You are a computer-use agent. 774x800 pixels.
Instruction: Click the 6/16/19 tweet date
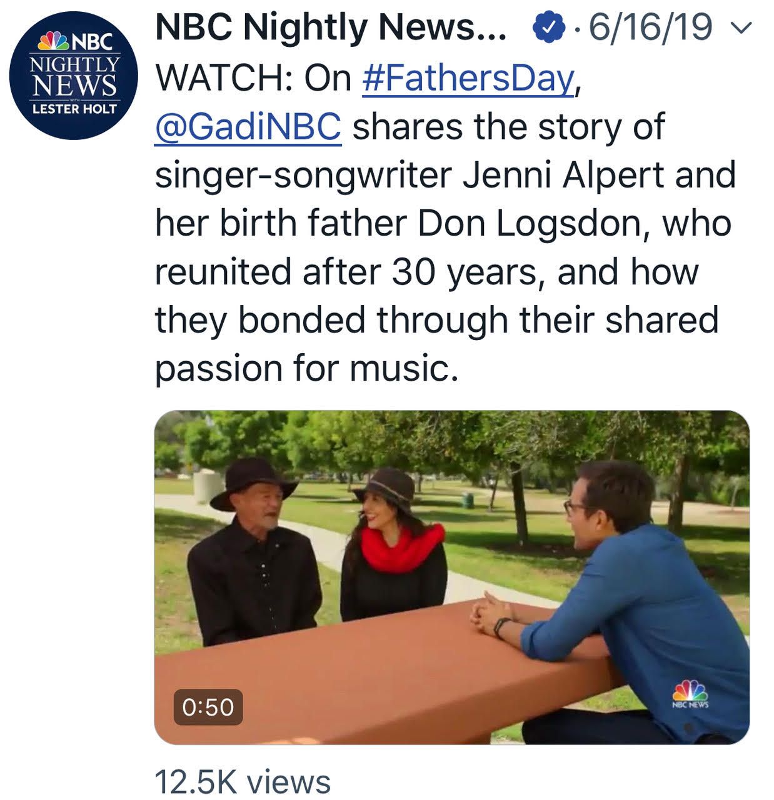[650, 28]
